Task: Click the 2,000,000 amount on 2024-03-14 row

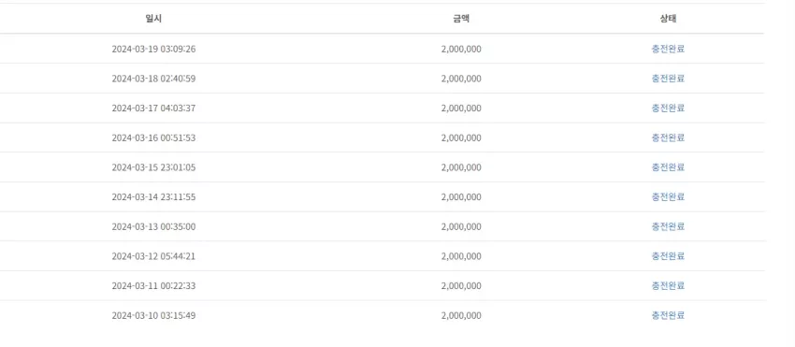Action: point(461,196)
